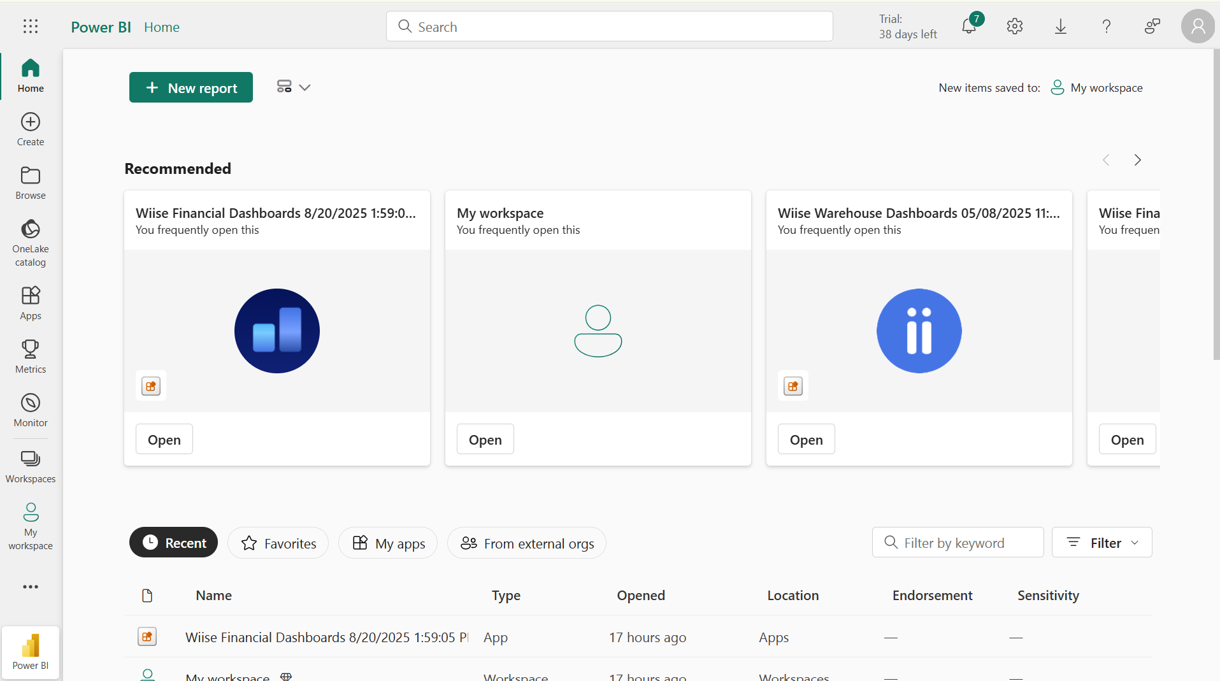This screenshot has width=1220, height=681.
Task: Click "17 hours ago" in Wiise Financial row
Action: pos(647,637)
